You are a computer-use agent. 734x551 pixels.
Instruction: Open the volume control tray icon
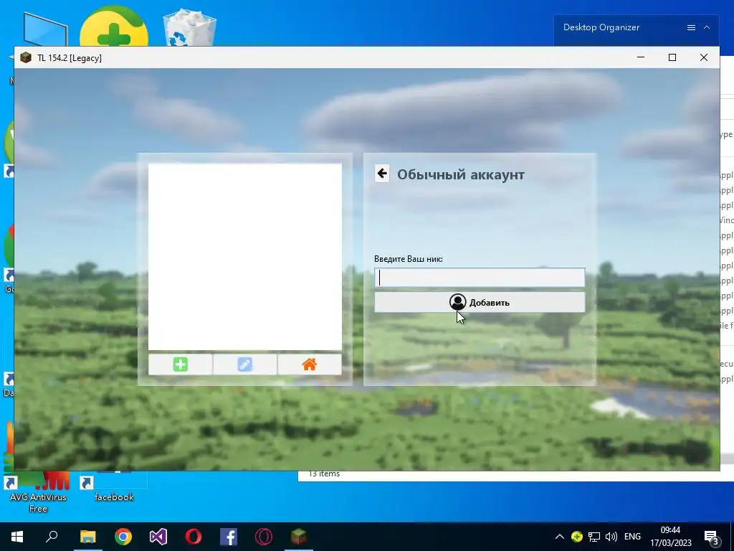(611, 537)
